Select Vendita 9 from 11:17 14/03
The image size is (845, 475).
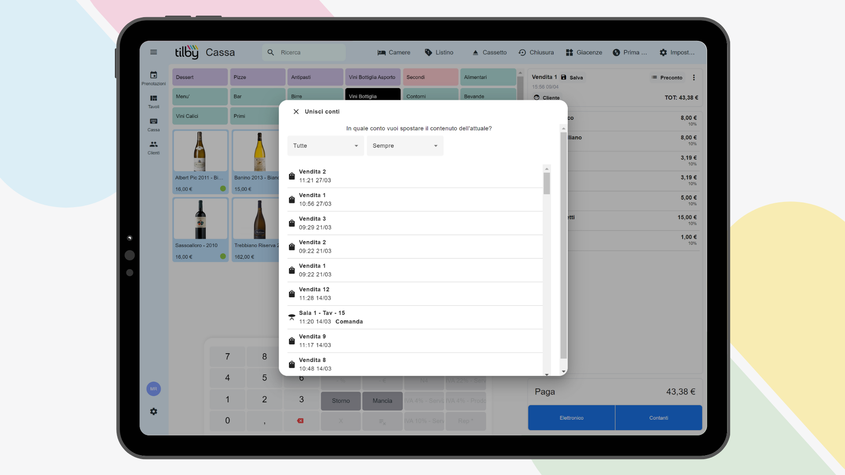click(x=415, y=341)
